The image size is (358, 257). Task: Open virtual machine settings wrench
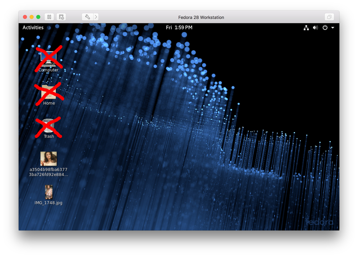[x=87, y=17]
